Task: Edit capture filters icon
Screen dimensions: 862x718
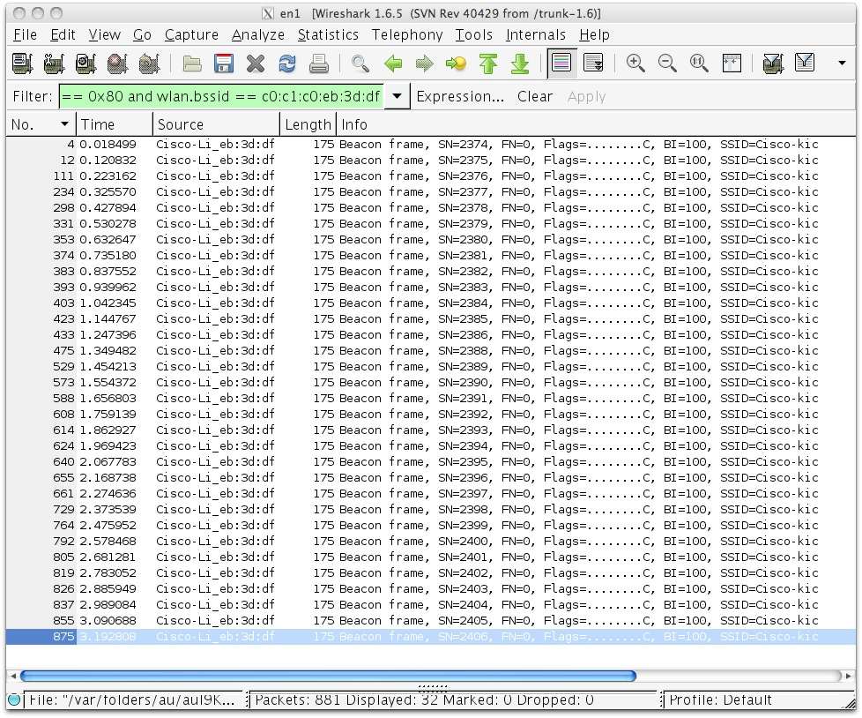Action: (773, 64)
